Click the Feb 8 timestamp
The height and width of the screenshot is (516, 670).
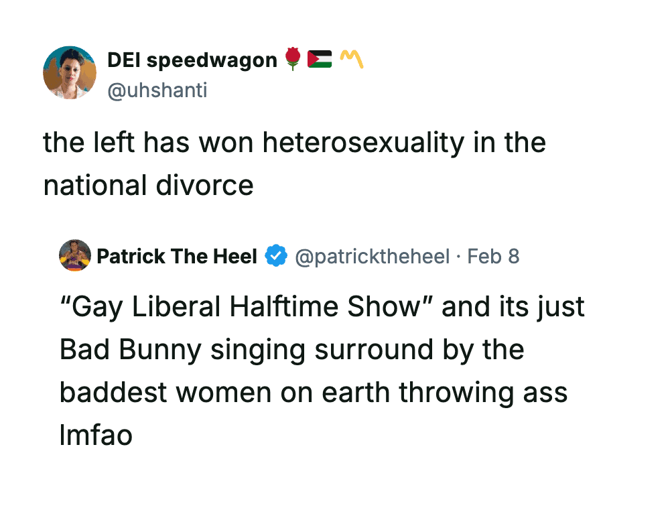click(493, 256)
